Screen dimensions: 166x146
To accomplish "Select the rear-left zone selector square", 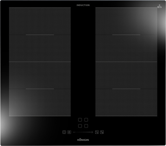I will coord(80,120).
